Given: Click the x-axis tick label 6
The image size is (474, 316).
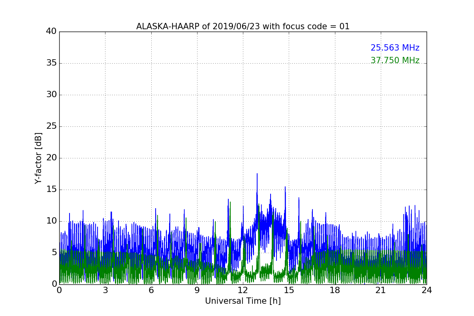Looking at the screenshot, I should (x=151, y=290).
